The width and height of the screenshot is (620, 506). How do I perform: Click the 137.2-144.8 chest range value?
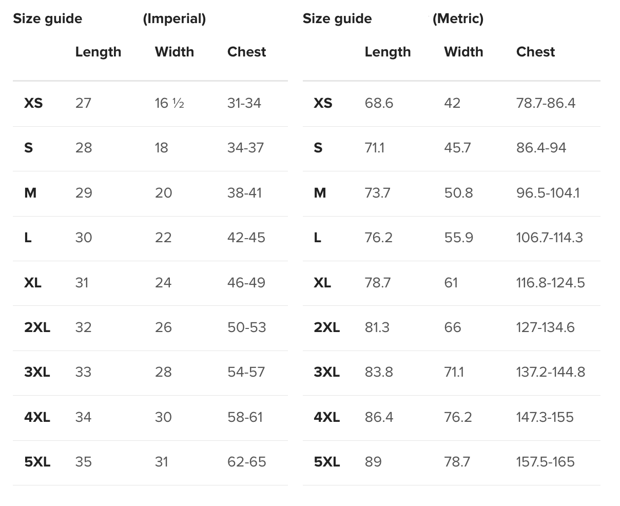point(550,372)
